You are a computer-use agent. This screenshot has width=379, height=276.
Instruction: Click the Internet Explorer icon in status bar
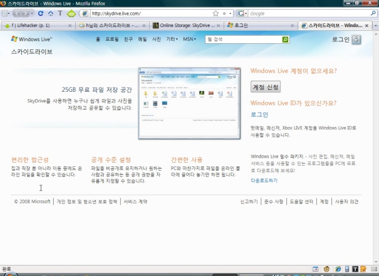coord(338,269)
